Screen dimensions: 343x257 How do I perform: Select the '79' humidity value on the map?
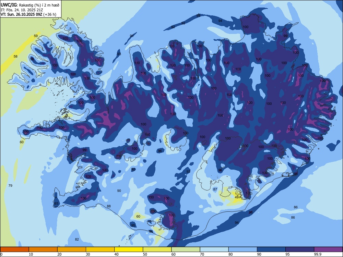[10, 185]
